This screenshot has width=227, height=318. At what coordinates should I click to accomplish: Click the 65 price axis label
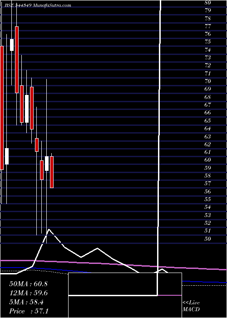[x=208, y=121]
